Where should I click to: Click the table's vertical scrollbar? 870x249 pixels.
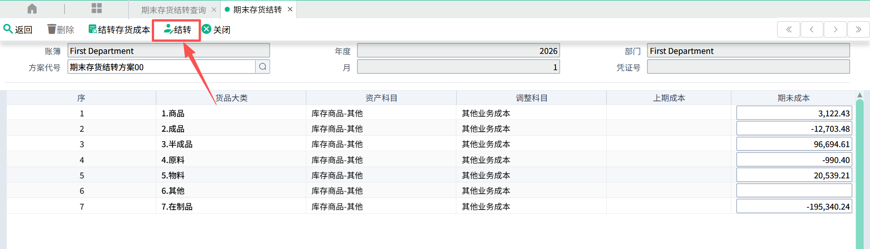tap(860, 172)
